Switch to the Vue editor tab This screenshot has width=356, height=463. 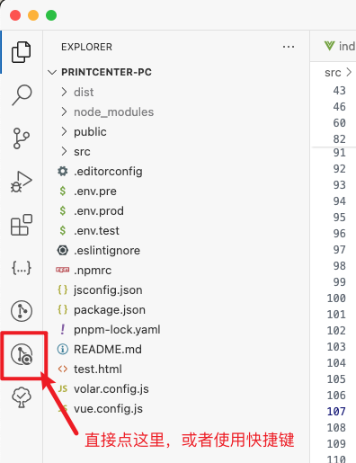pos(340,46)
